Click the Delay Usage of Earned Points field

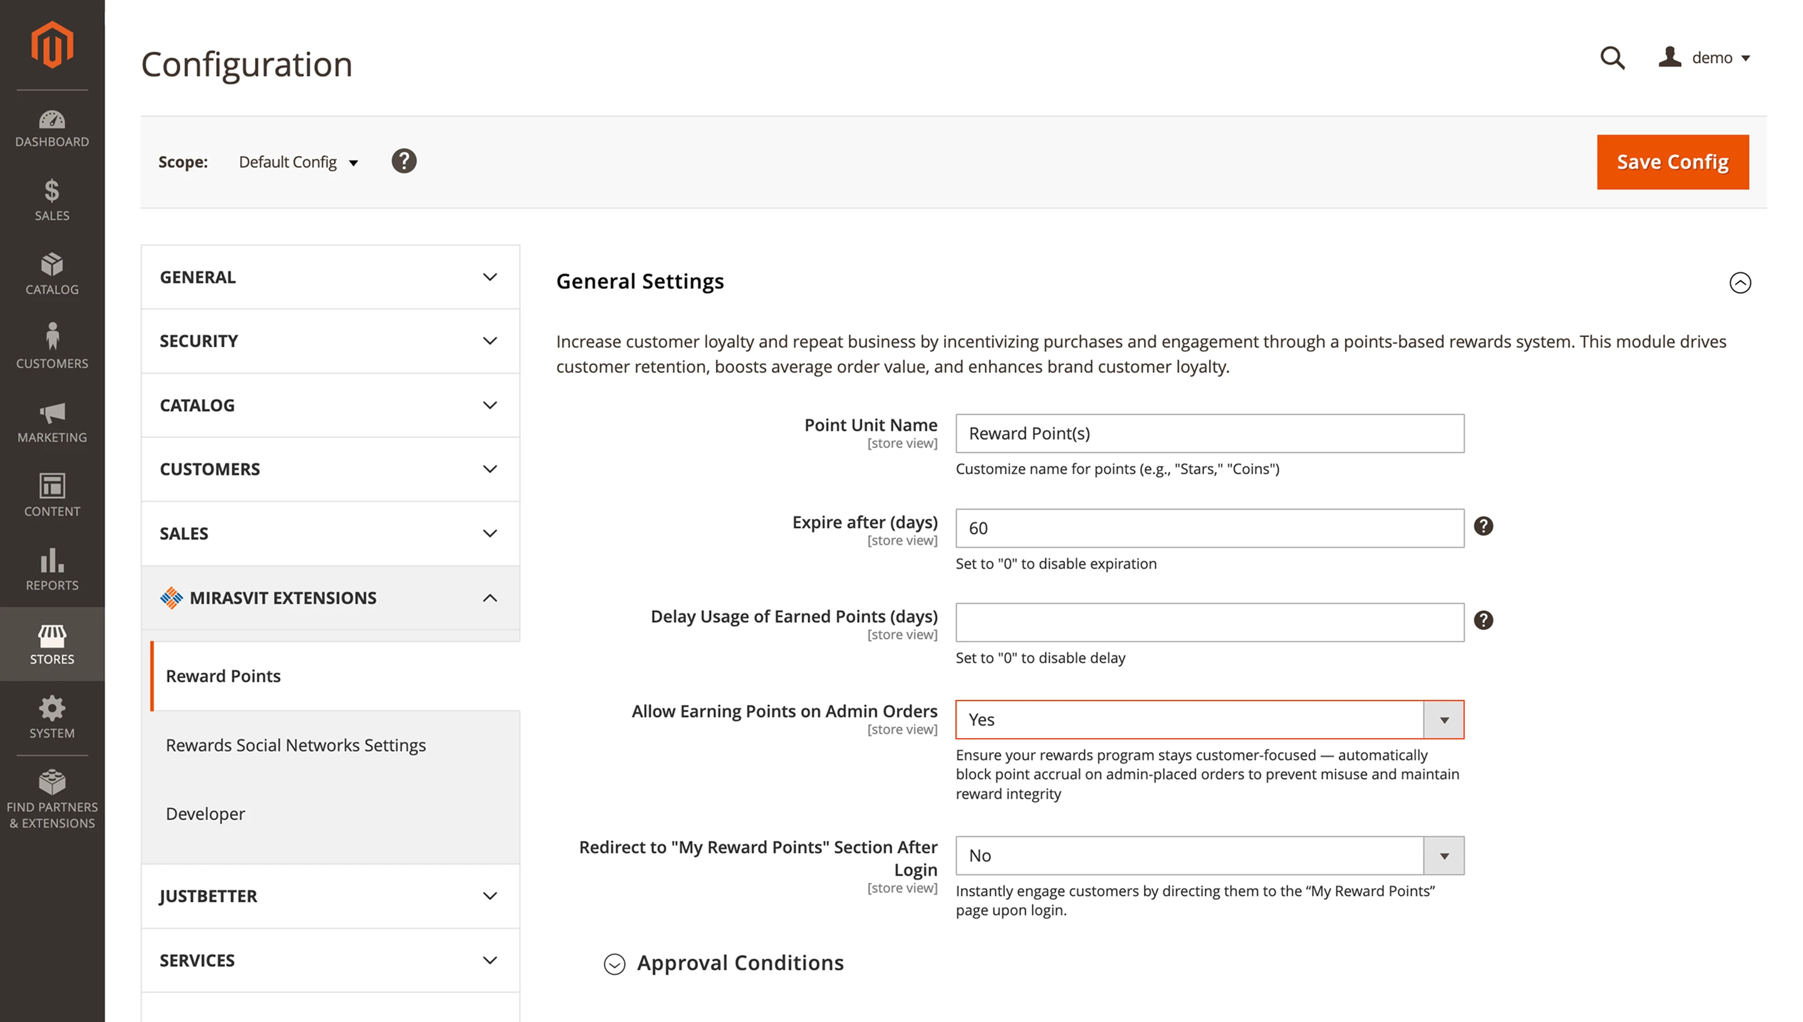tap(1208, 623)
